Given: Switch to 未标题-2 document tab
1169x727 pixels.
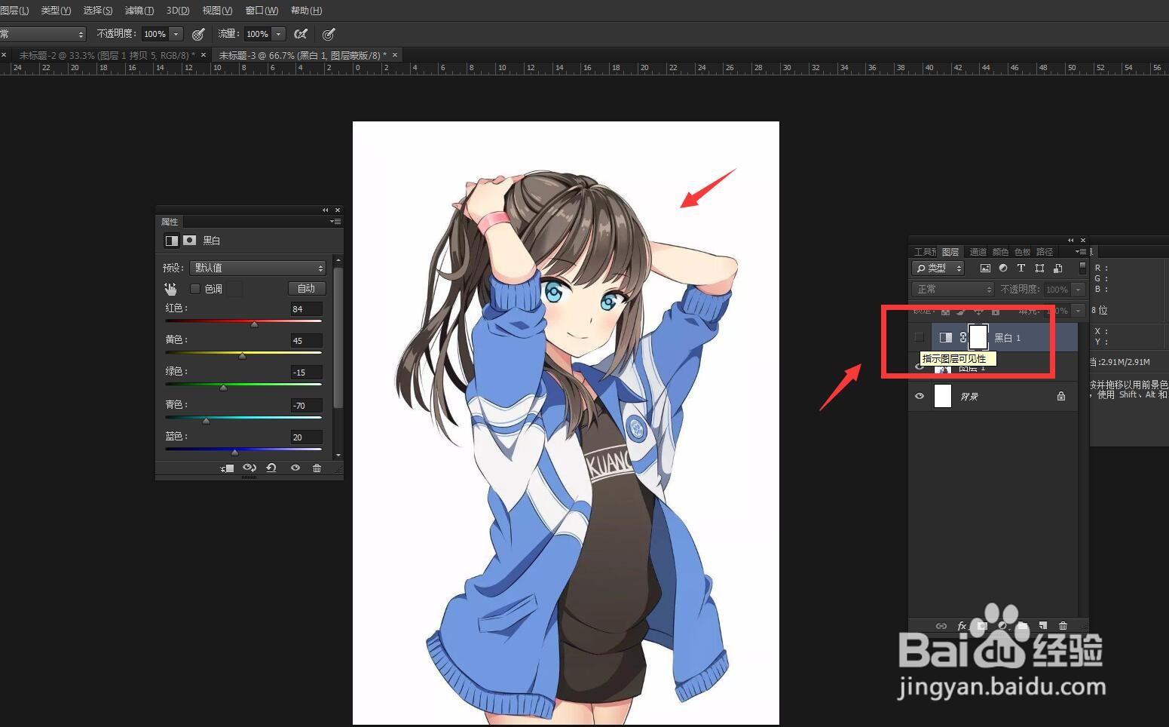Looking at the screenshot, I should tap(106, 55).
